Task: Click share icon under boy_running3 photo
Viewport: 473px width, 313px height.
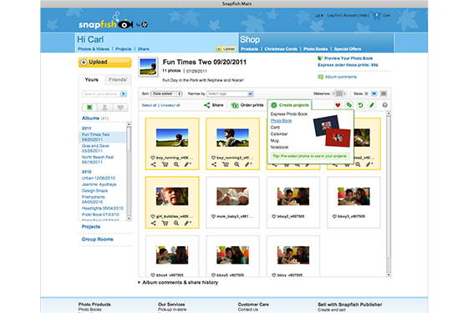Action: click(x=214, y=164)
